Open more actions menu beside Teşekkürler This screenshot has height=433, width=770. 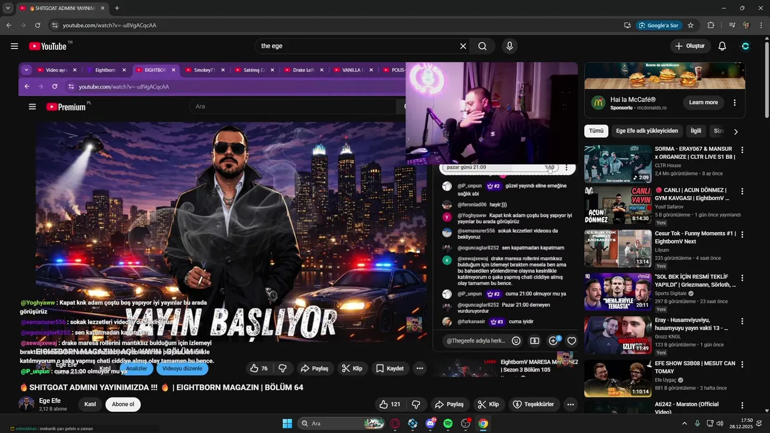point(570,404)
